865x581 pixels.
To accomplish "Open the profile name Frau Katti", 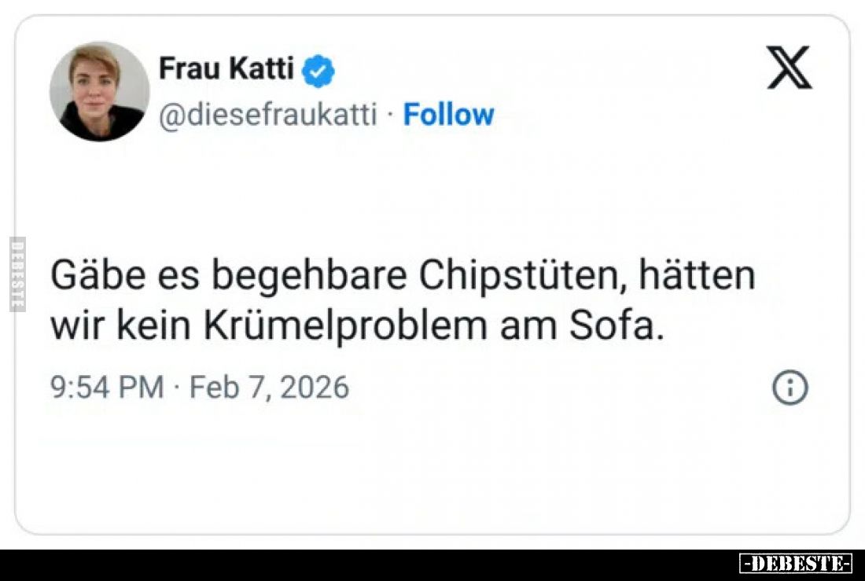I will [226, 69].
